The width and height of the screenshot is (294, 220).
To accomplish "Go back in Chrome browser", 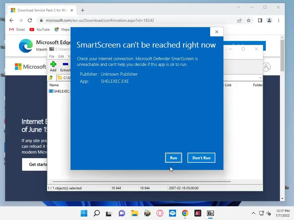I will 11,20.
